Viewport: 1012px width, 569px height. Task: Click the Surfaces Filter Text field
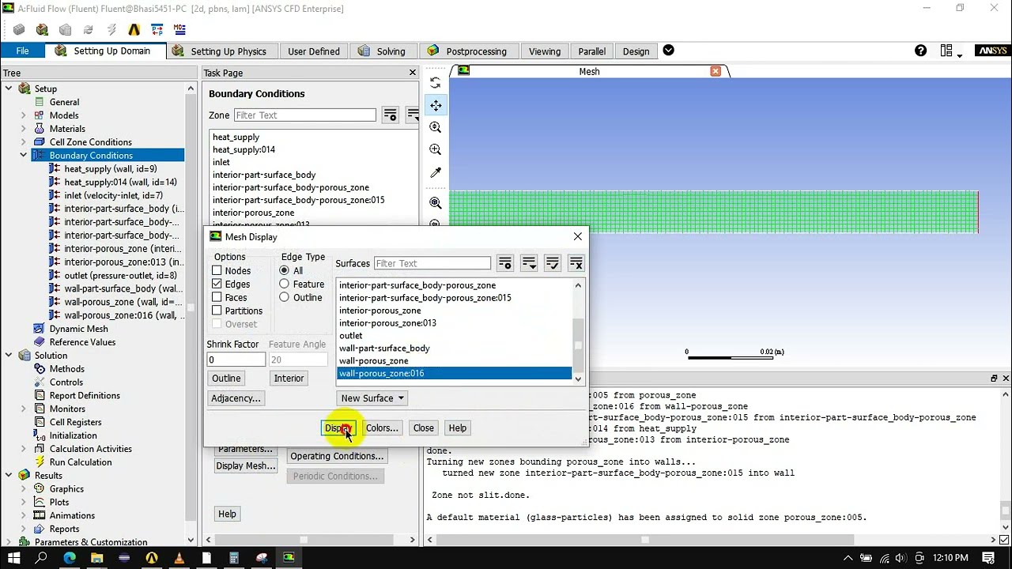point(432,263)
